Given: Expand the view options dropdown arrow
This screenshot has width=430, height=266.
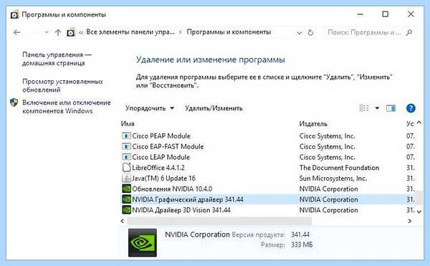Looking at the screenshot, I should click(377, 108).
